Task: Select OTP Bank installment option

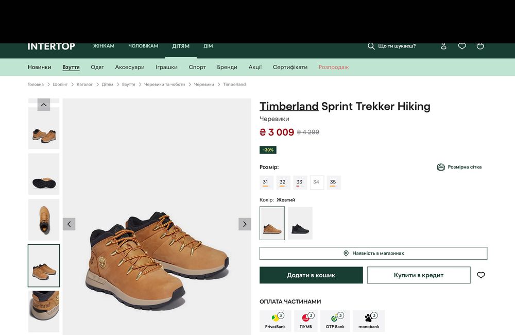Action: (335, 321)
